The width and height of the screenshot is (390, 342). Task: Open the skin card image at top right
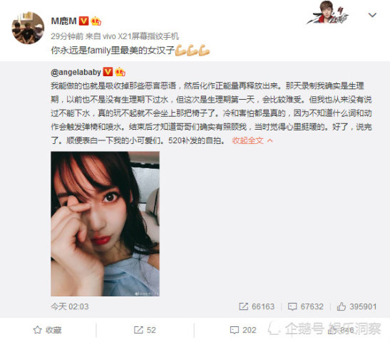click(328, 13)
